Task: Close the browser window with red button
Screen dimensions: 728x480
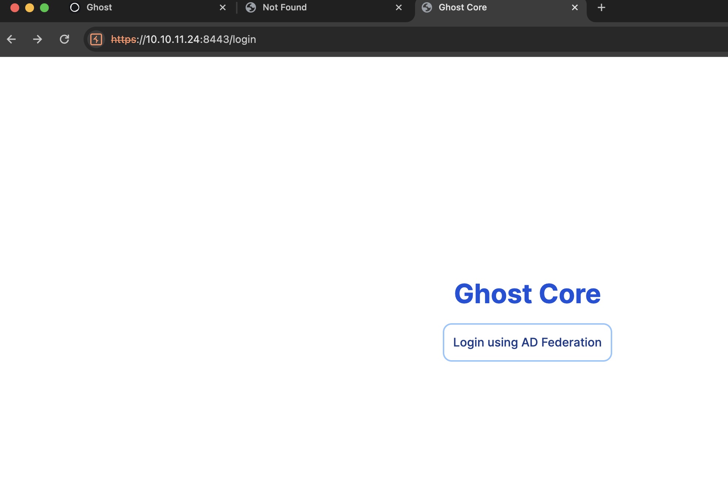Action: tap(15, 7)
